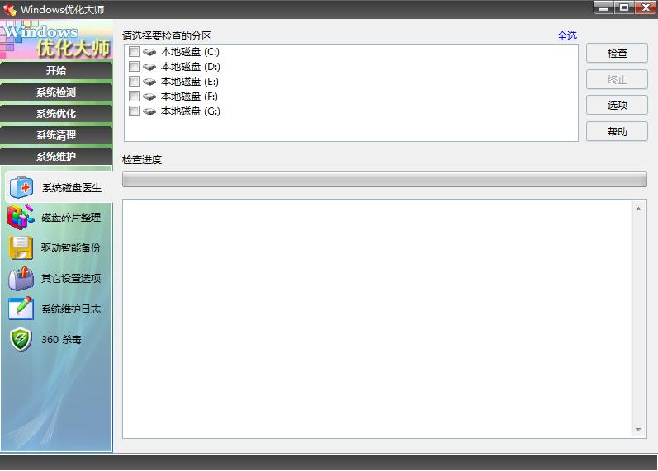Select the 360 杀毒 label
This screenshot has width=658, height=471.
click(x=61, y=339)
